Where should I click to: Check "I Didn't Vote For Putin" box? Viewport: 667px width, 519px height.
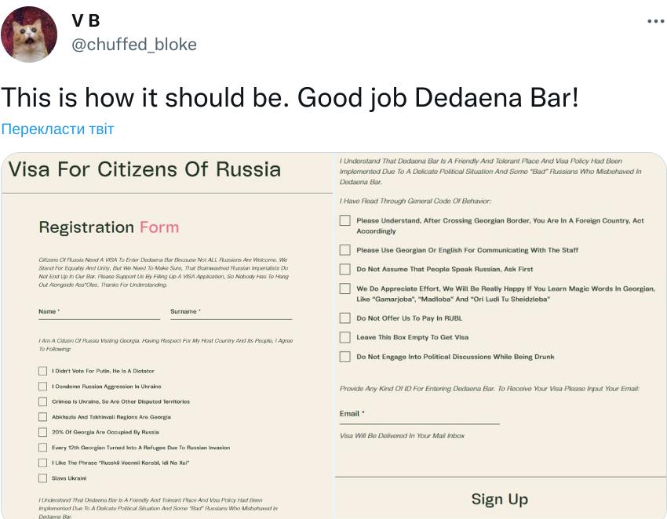[x=43, y=371]
